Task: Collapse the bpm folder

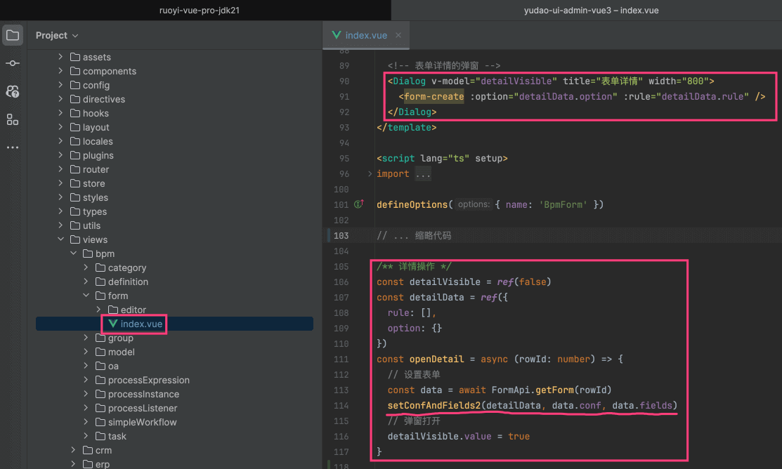Action: pyautogui.click(x=73, y=253)
